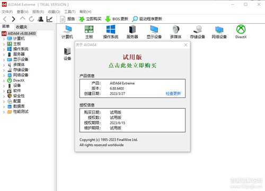This screenshot has width=265, height=191.
Task: Open the 报告(R) menu
Action: (38, 12)
